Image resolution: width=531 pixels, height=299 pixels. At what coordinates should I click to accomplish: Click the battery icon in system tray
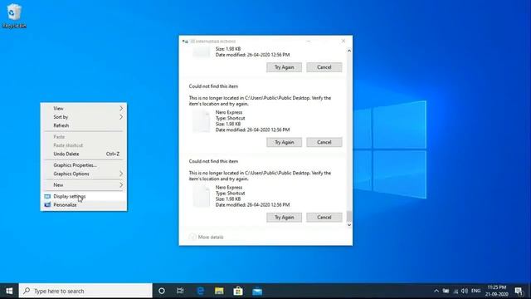(446, 291)
